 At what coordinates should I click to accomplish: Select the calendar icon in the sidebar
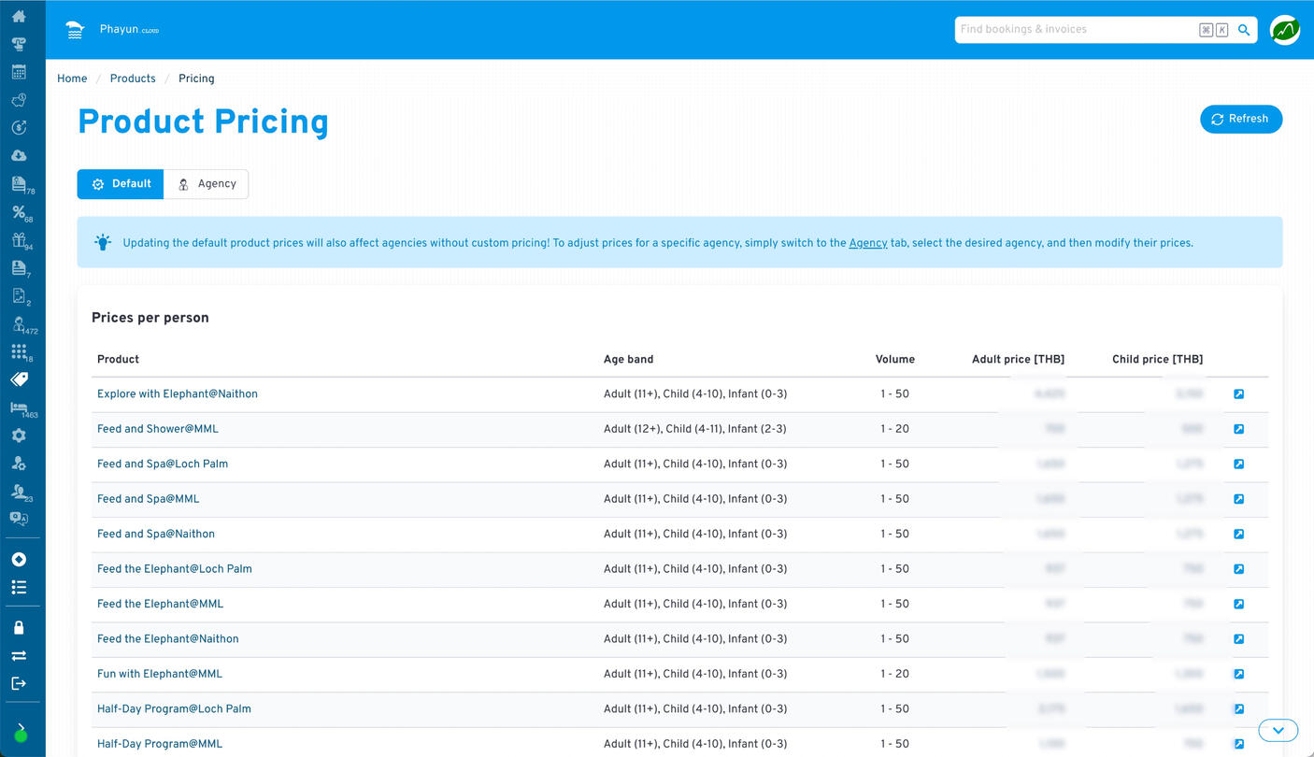19,71
